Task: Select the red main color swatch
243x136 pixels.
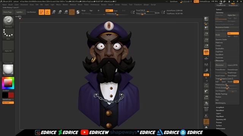Action: tap(11, 95)
